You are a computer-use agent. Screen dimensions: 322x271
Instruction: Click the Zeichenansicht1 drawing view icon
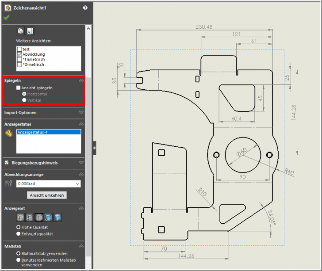coord(8,8)
